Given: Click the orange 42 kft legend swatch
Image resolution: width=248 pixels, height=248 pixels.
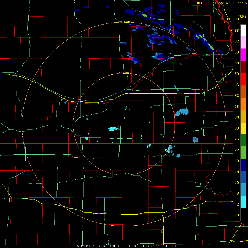Looking at the screenshot, I should pyautogui.click(x=243, y=104).
